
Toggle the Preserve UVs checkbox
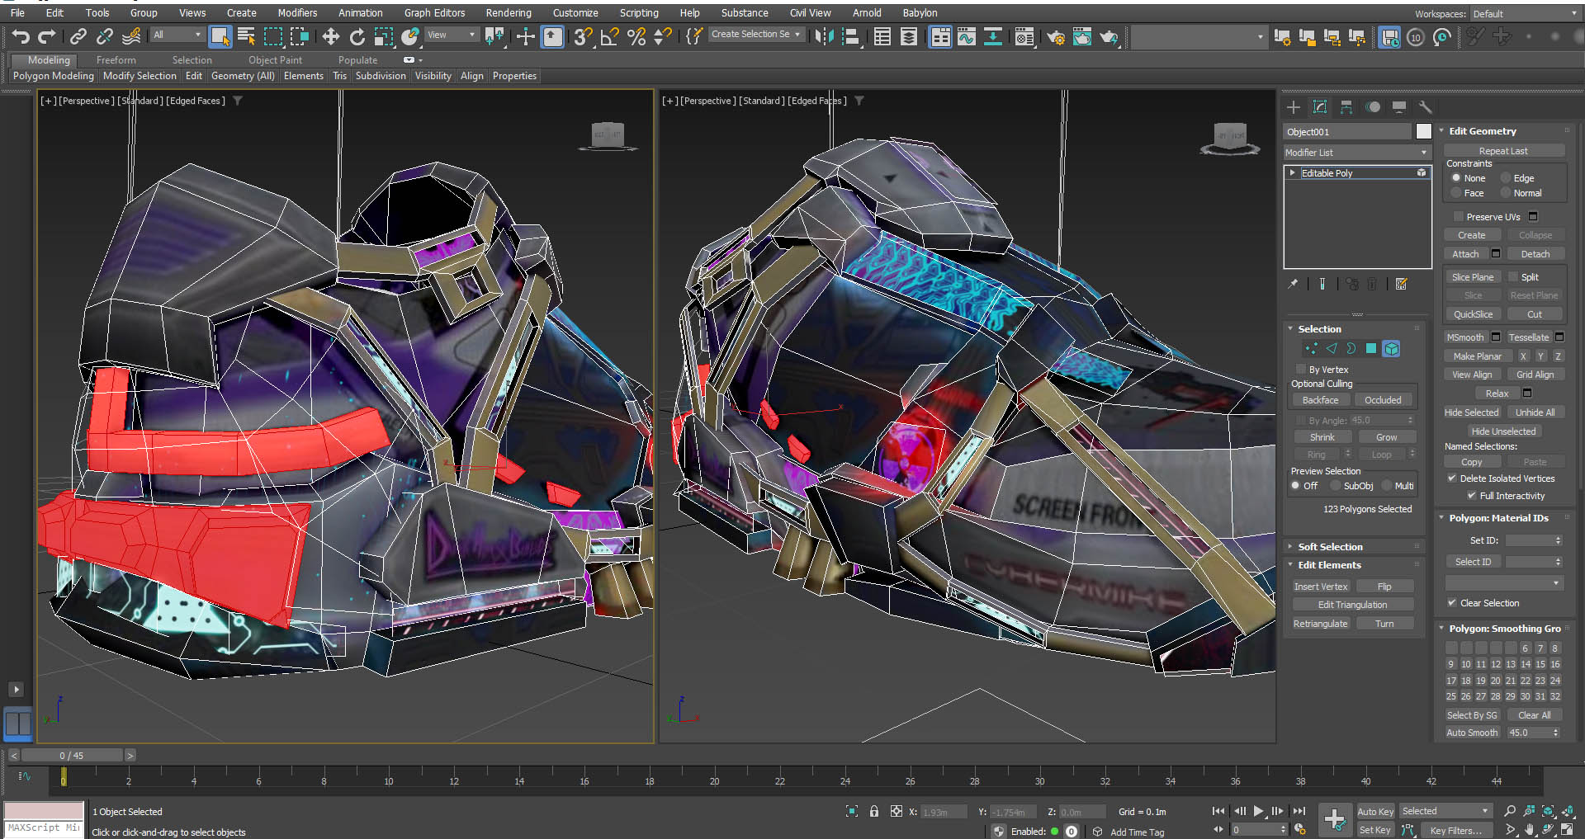click(x=1459, y=217)
